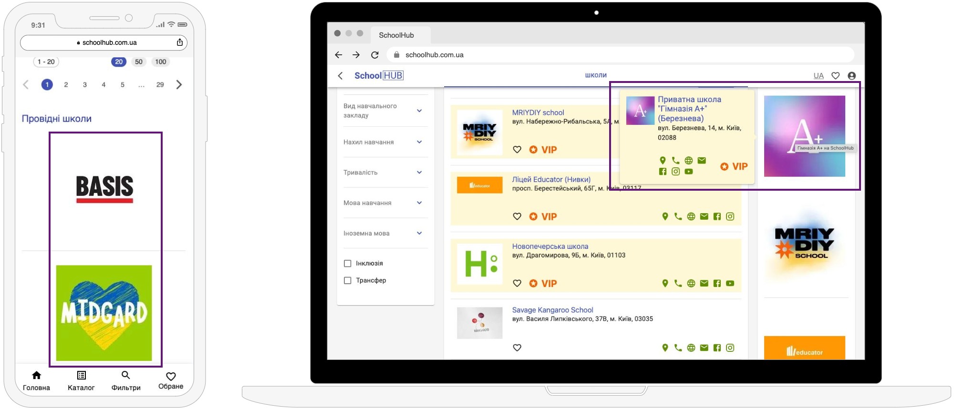This screenshot has width=954, height=410.
Task: Favorite the Savage Kangaroo School listing
Action: click(x=517, y=348)
